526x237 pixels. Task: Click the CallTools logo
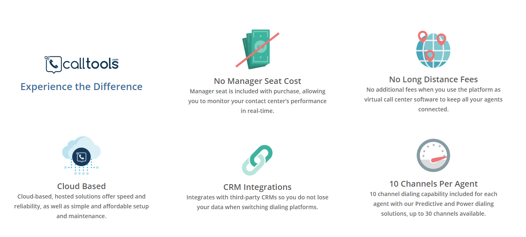coord(81,64)
